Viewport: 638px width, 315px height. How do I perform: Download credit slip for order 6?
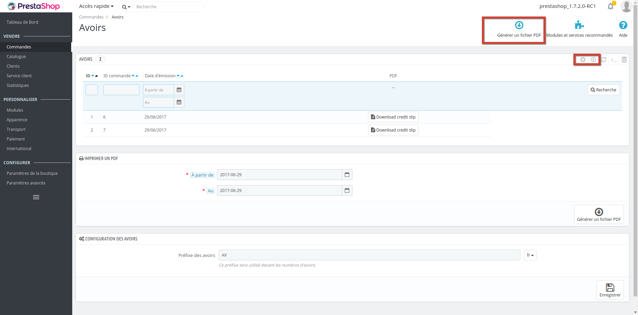click(x=393, y=117)
